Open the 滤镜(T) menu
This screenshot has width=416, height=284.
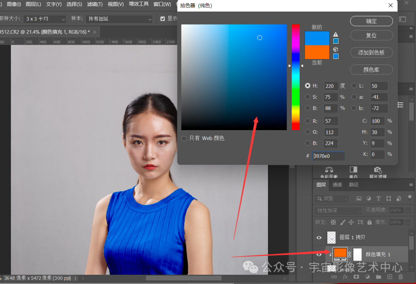(95, 4)
